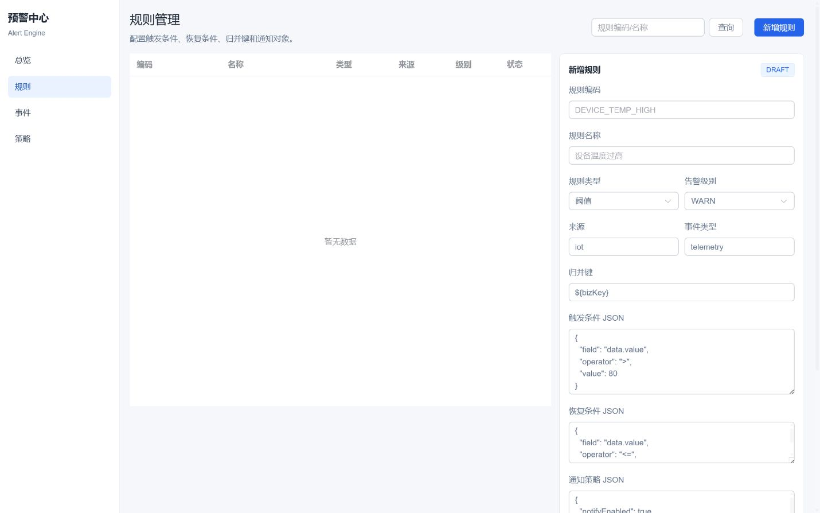Open the 策略 strategy menu item

click(x=60, y=139)
